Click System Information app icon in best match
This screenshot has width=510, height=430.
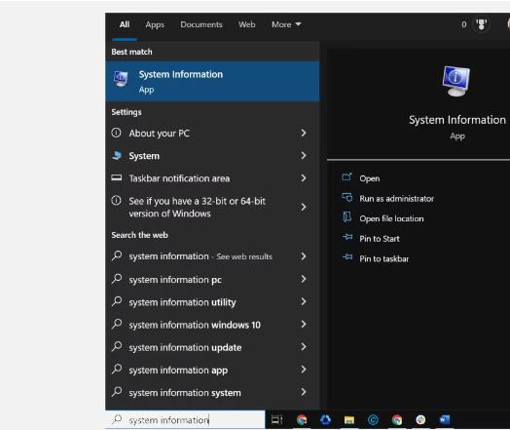[x=121, y=79]
